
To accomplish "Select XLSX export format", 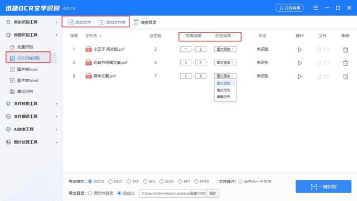I will [x=161, y=181].
